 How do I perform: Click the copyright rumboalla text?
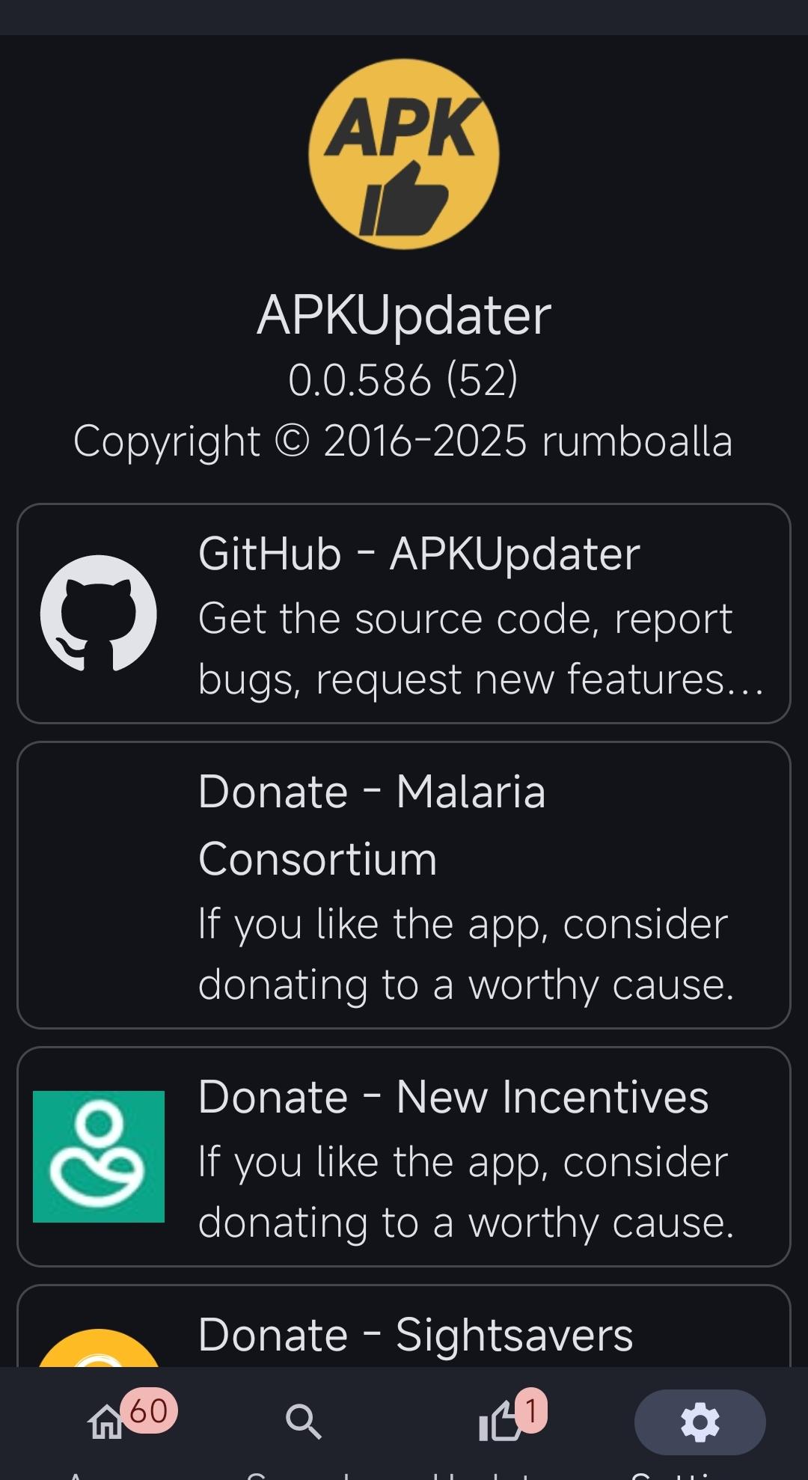click(403, 441)
